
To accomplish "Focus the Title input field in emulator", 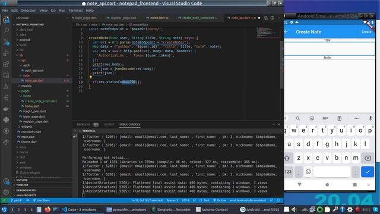I will 330,49.
